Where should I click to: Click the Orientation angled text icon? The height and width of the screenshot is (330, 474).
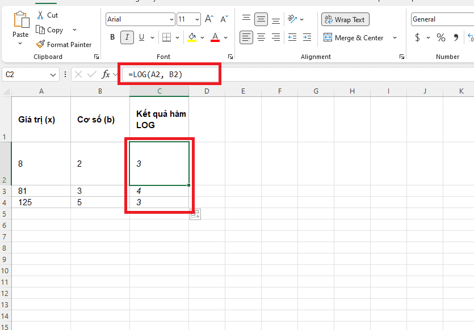point(292,19)
